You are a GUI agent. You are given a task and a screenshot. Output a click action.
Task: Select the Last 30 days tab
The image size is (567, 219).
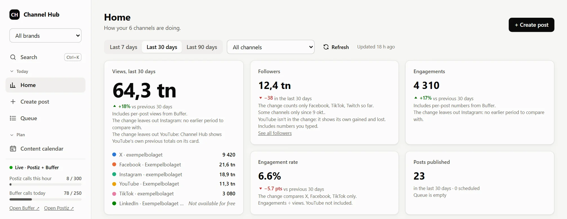tap(162, 47)
